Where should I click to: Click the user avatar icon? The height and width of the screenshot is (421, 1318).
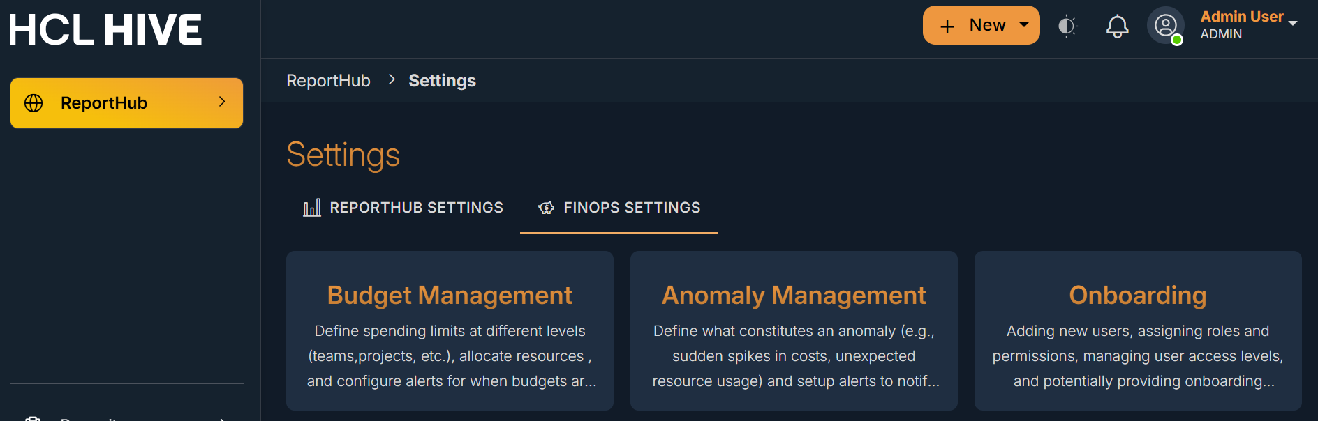[x=1164, y=25]
